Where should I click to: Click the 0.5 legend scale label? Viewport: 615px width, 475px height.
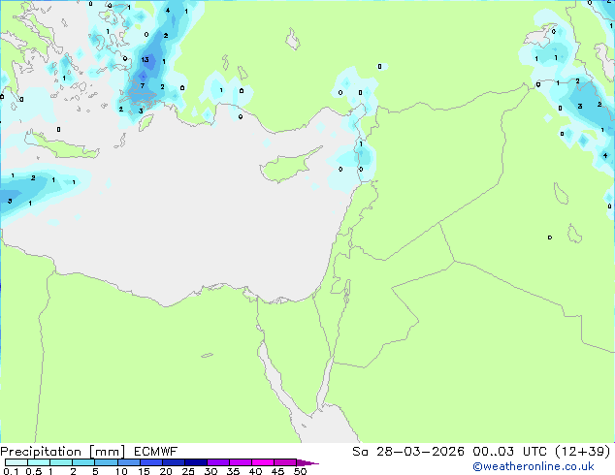[x=33, y=471]
